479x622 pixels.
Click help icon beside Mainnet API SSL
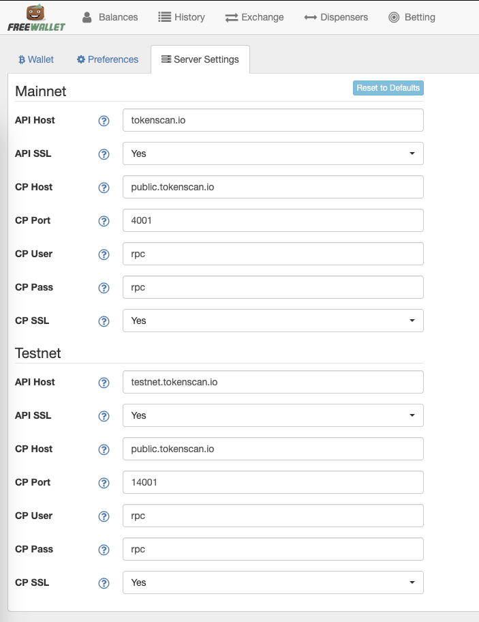point(104,154)
